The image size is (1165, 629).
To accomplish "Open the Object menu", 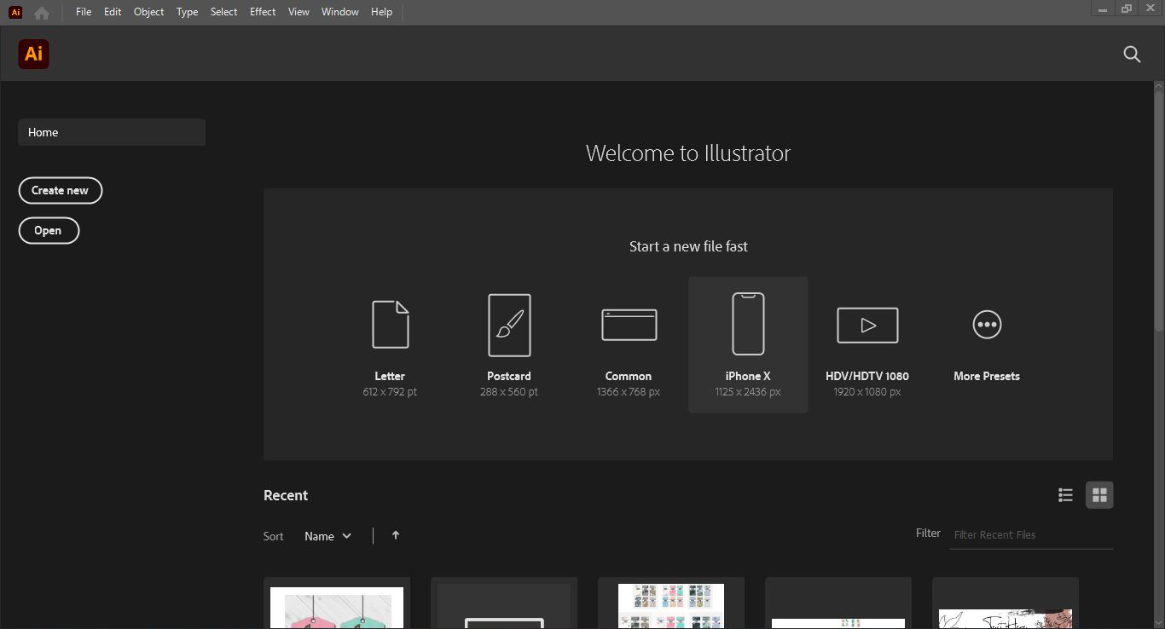I will click(x=148, y=12).
